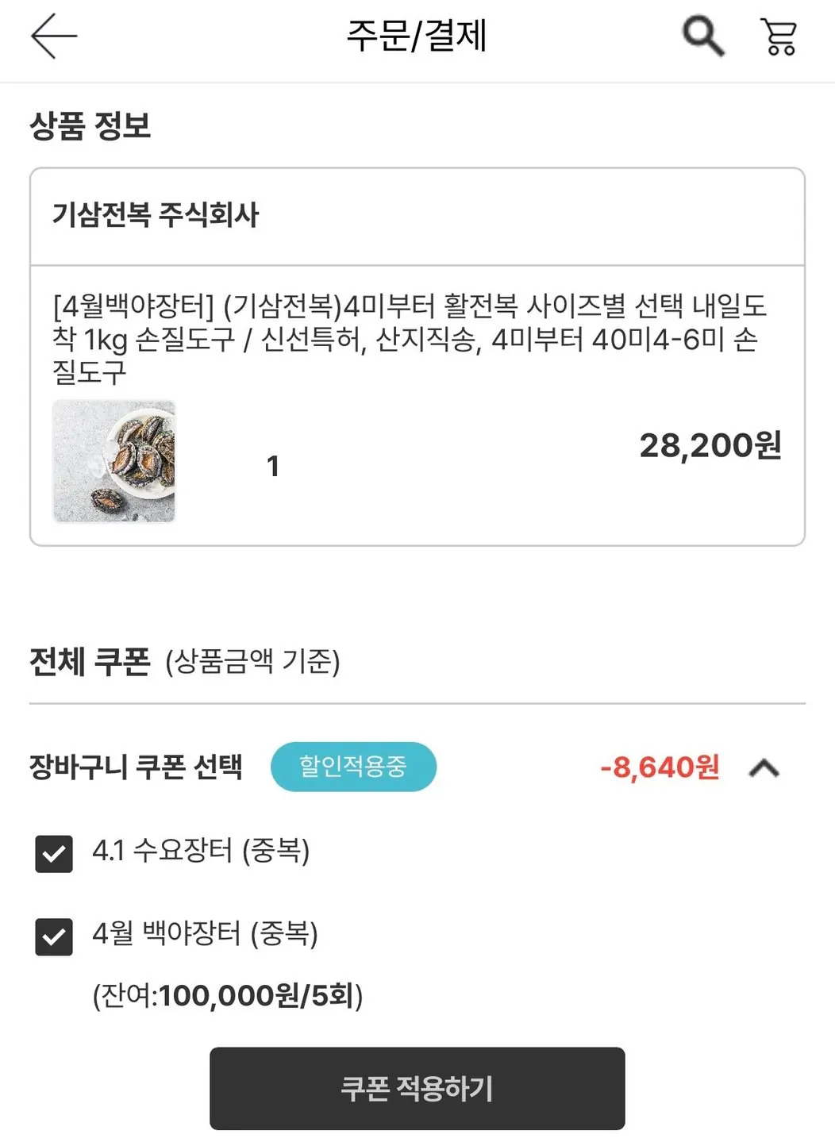The height and width of the screenshot is (1142, 835).
Task: Open search with the magnifier icon
Action: pyautogui.click(x=703, y=36)
